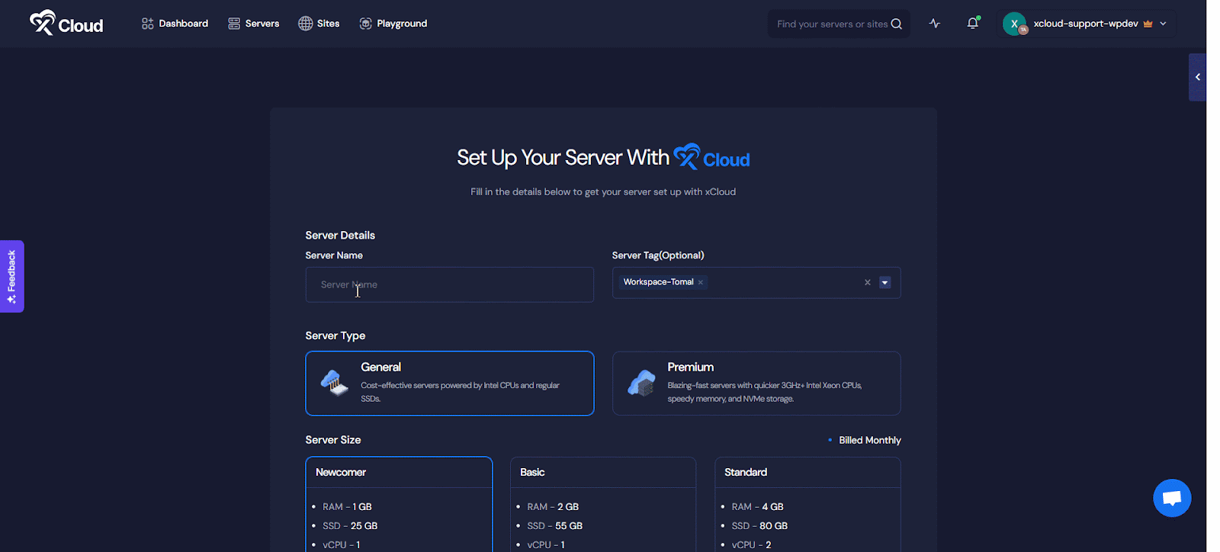Choose the Newcomer server size
The height and width of the screenshot is (552, 1220).
(x=399, y=504)
